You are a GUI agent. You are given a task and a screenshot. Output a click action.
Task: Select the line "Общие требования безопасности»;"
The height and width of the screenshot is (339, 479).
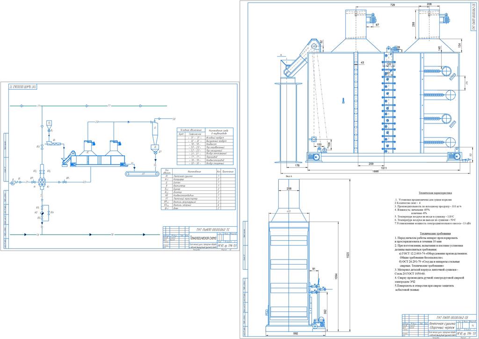point(421,258)
